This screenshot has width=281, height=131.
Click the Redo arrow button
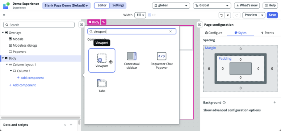(x=236, y=15)
